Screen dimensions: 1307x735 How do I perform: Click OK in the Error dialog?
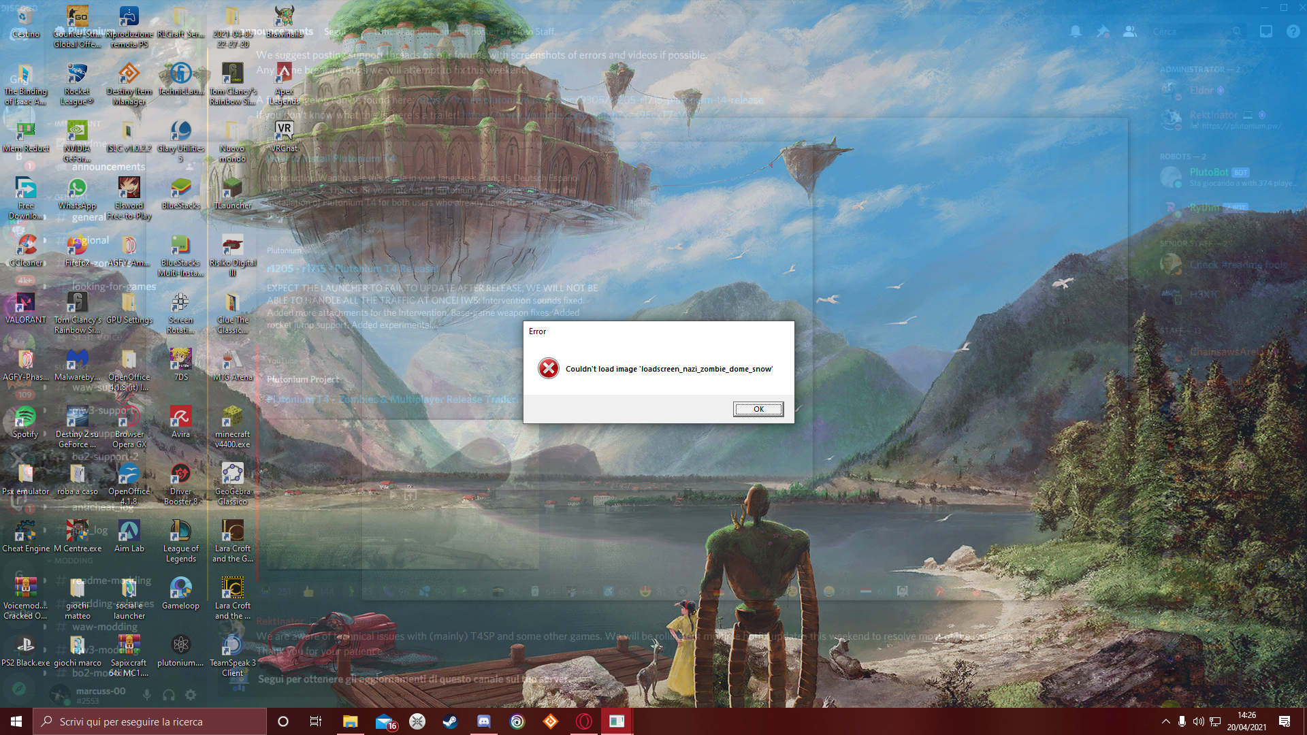tap(758, 409)
